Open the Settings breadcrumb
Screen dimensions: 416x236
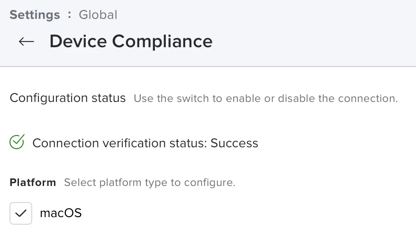[x=35, y=15]
